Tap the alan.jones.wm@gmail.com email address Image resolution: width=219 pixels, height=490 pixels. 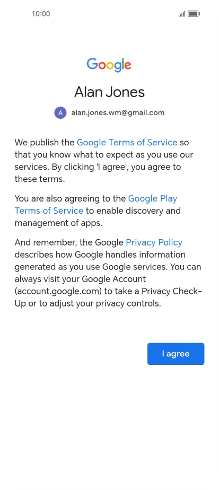tap(118, 112)
